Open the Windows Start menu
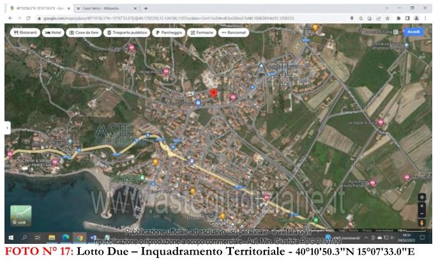This screenshot has width=438, height=263. 11,238
